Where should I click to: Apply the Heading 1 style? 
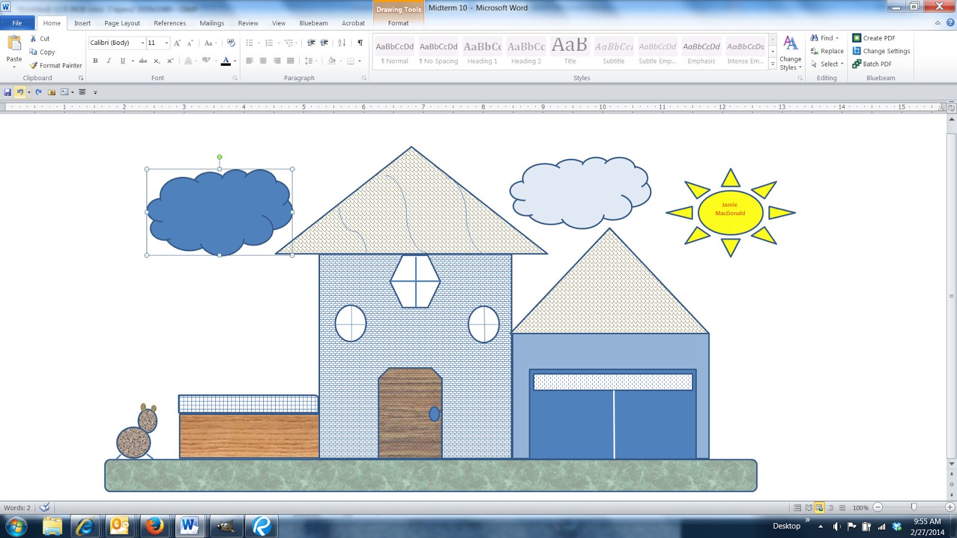482,52
